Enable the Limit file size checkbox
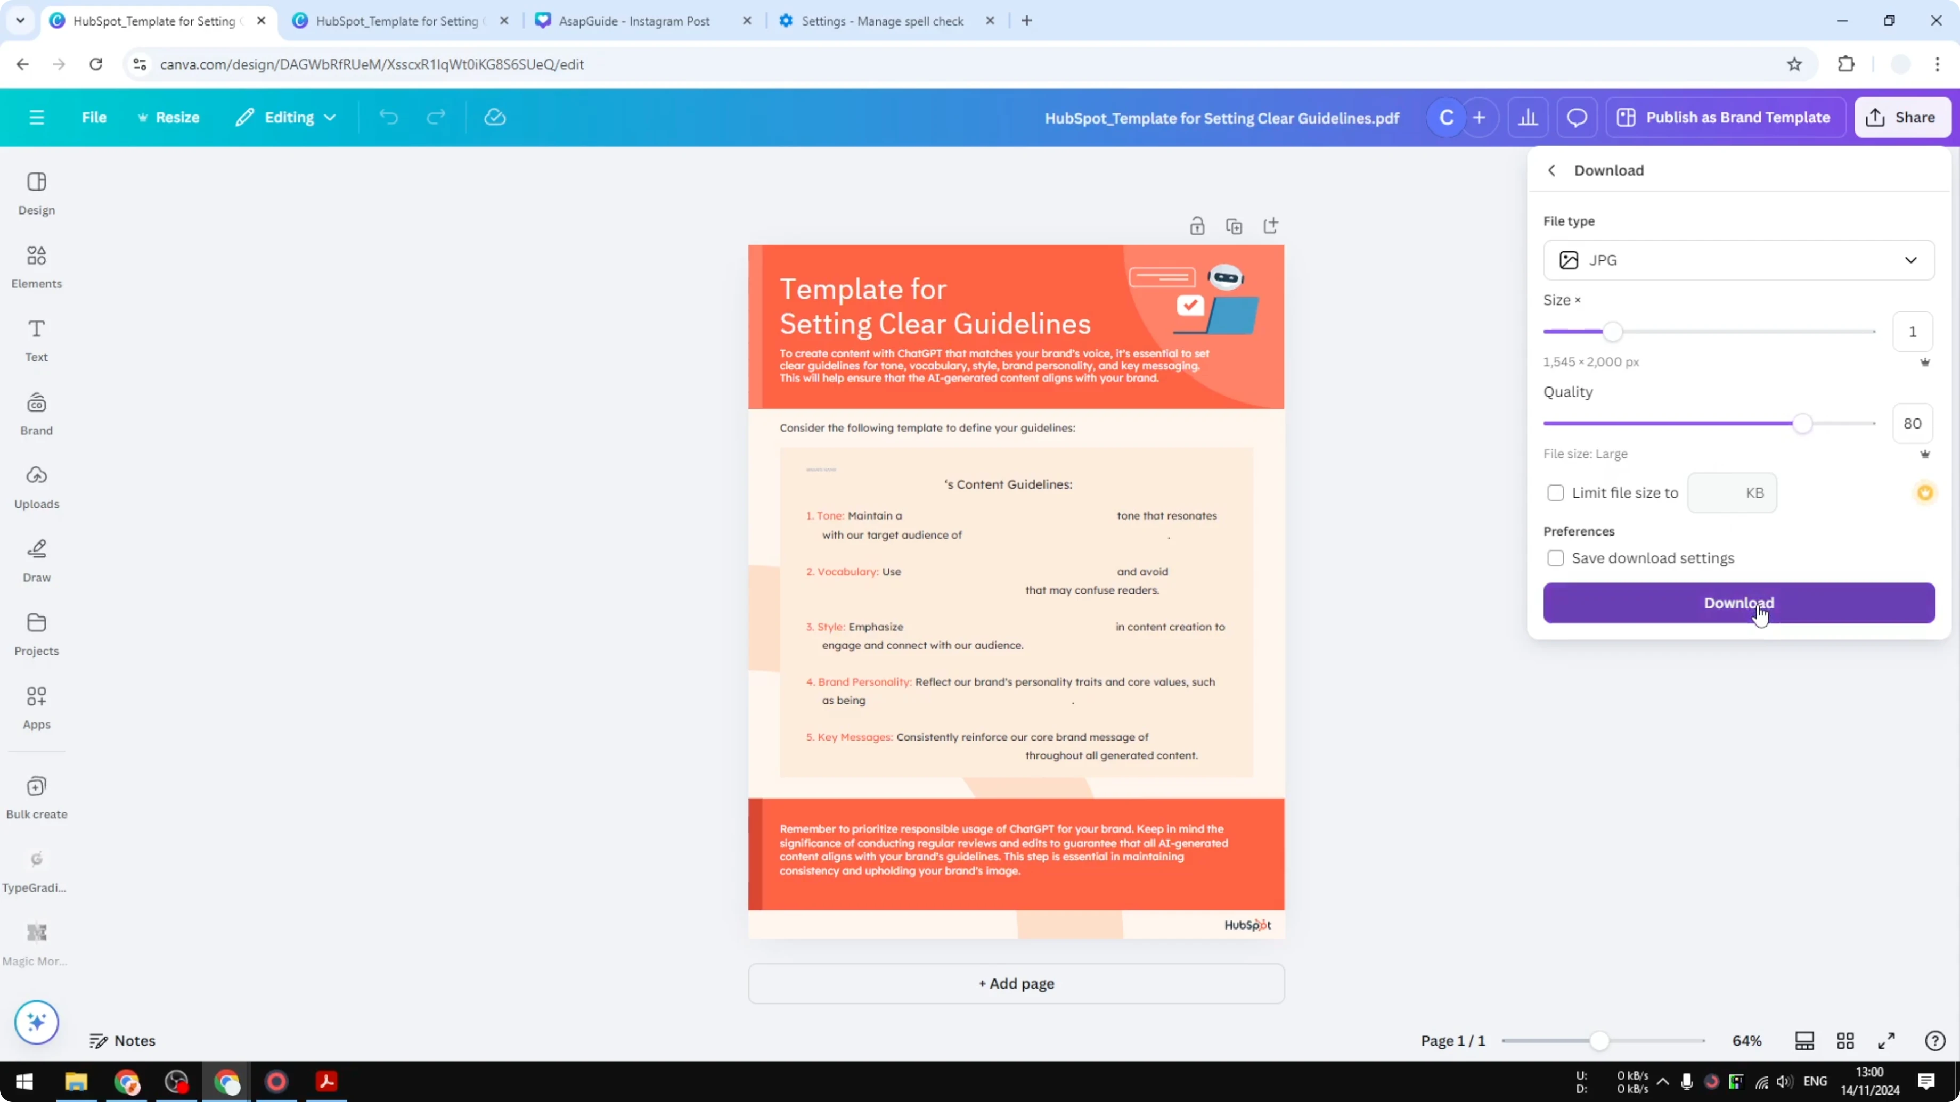1960x1102 pixels. (1556, 493)
